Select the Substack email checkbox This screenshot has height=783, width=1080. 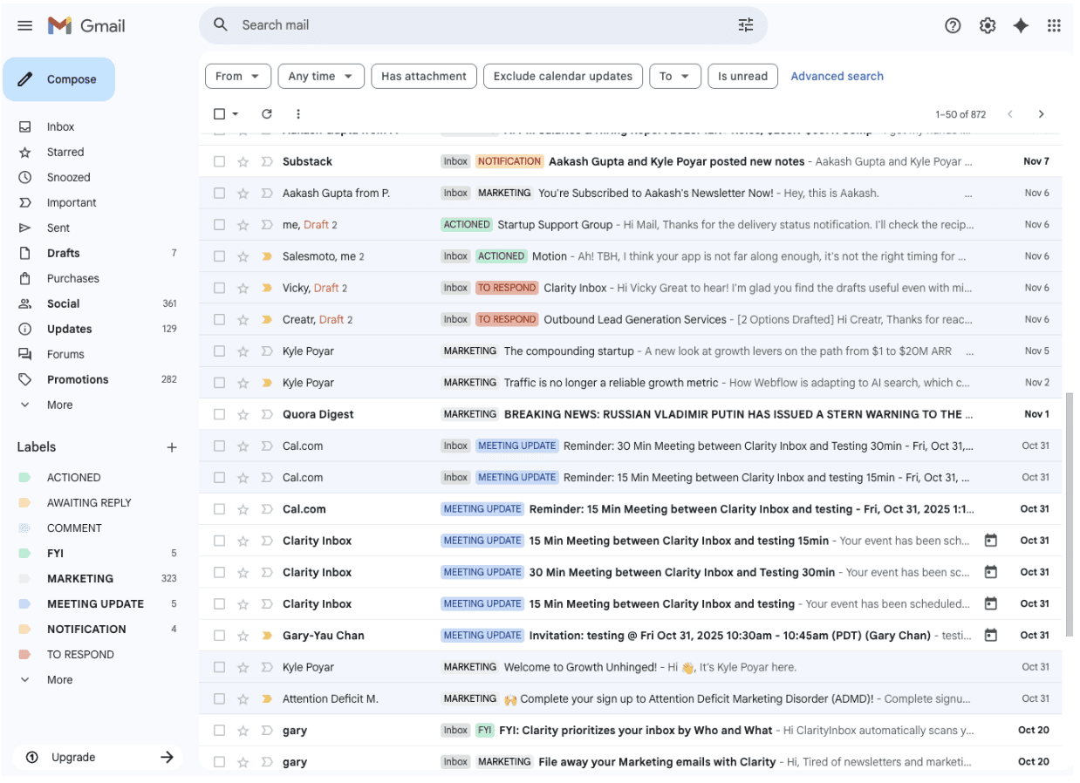pyautogui.click(x=219, y=161)
